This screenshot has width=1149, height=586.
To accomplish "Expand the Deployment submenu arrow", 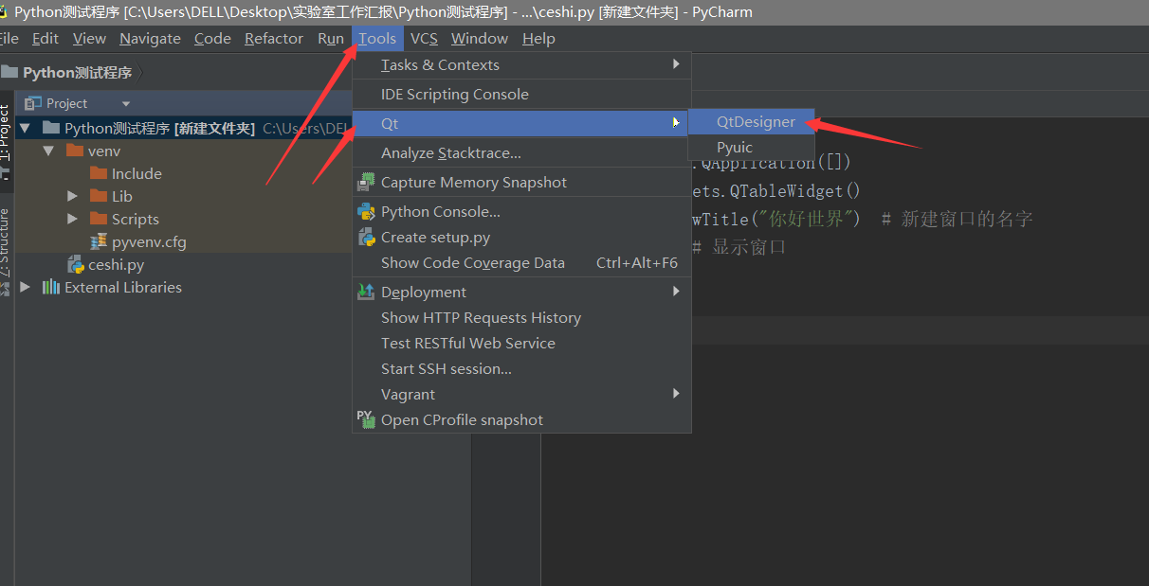I will point(676,292).
